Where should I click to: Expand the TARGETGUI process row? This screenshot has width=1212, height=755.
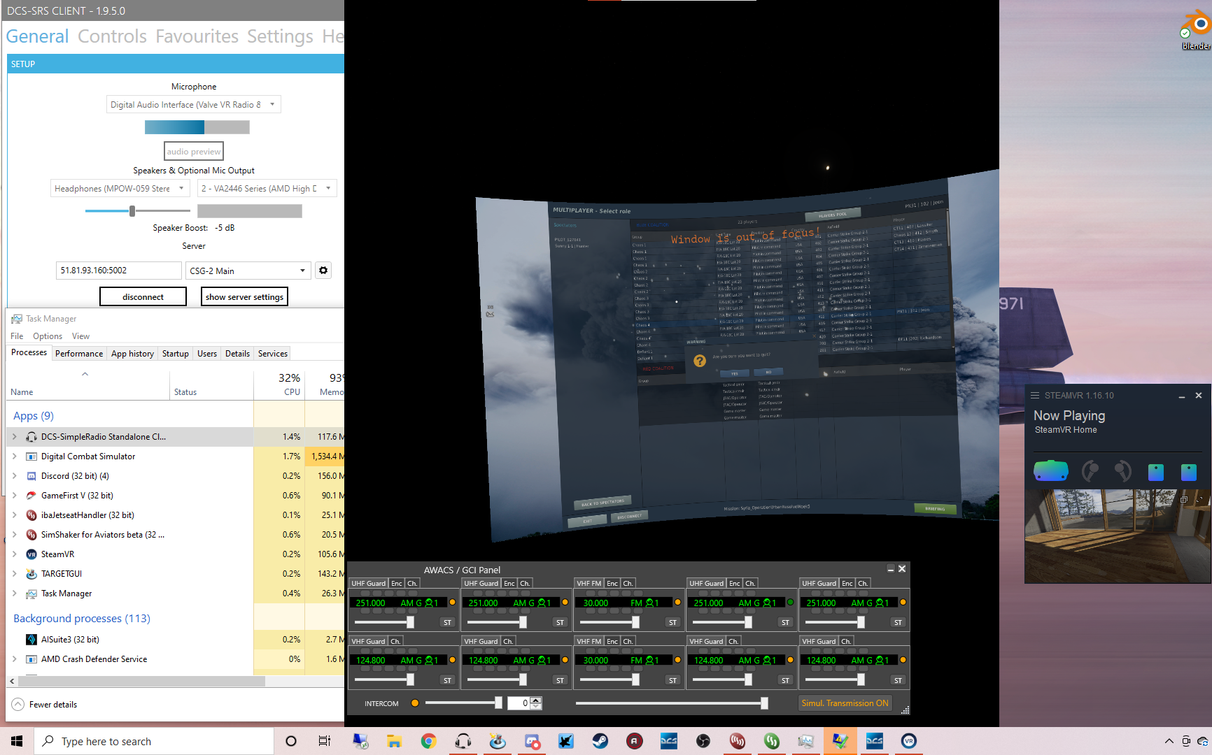pos(14,574)
